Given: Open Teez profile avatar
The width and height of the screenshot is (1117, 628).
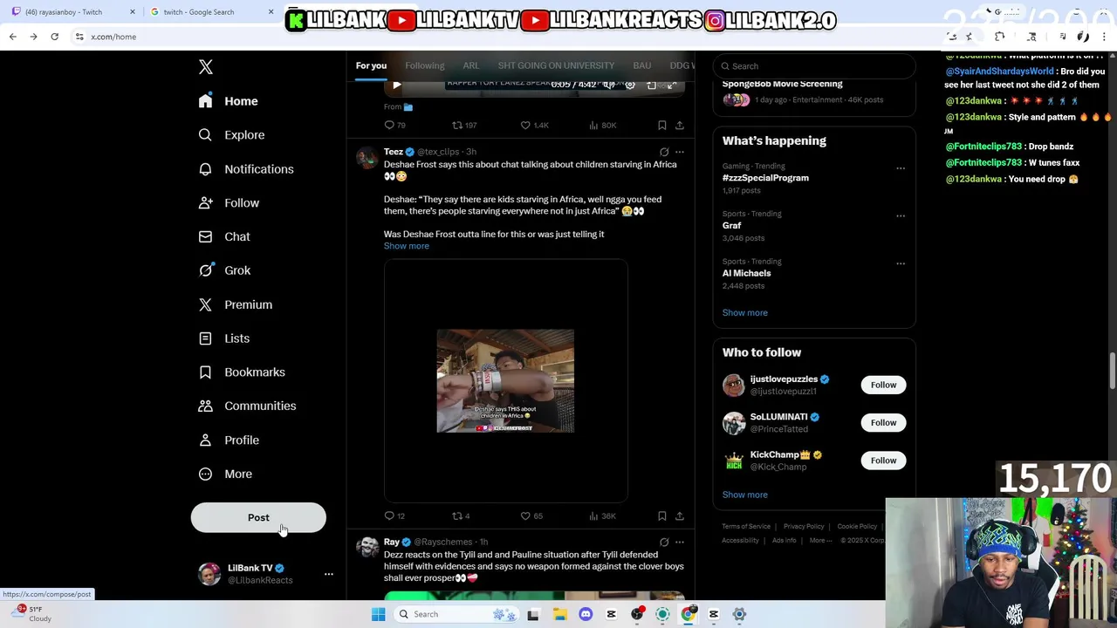Looking at the screenshot, I should coord(367,158).
